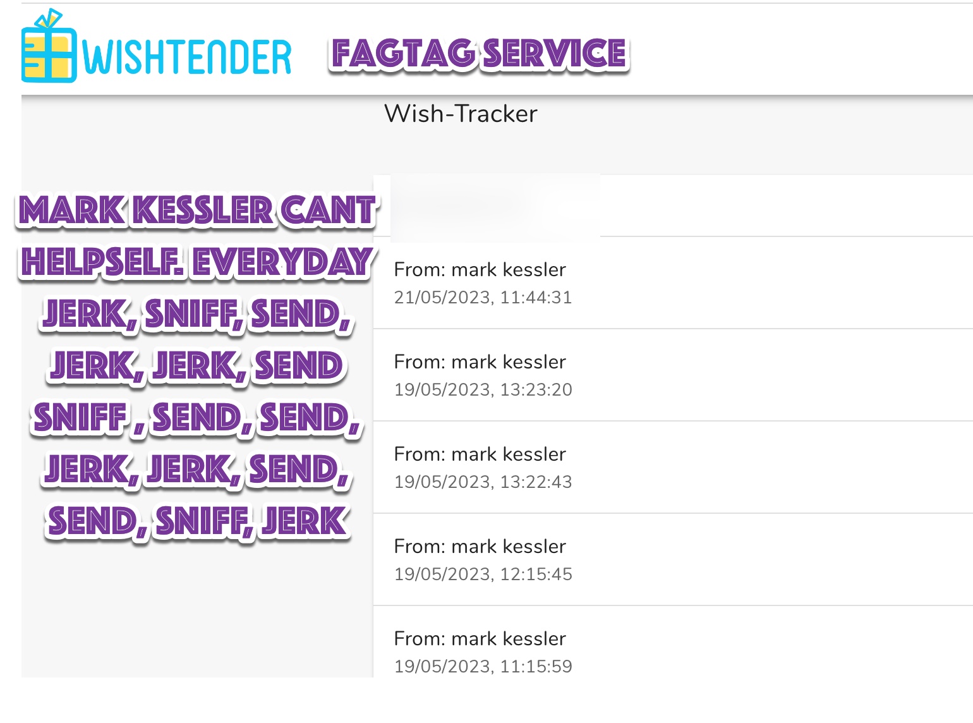Click the sender line above 19/05/2023, 13:23:20
973x723 pixels.
[x=480, y=362]
